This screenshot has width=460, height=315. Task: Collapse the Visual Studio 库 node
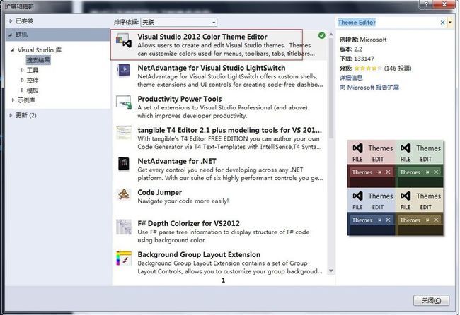coord(13,50)
